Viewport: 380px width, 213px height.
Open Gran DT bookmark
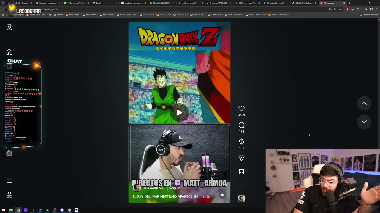[x=59, y=15]
